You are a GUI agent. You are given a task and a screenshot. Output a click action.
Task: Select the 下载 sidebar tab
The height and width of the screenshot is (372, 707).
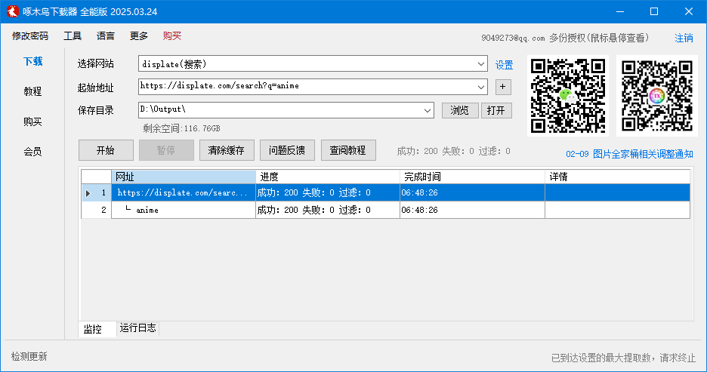[32, 61]
